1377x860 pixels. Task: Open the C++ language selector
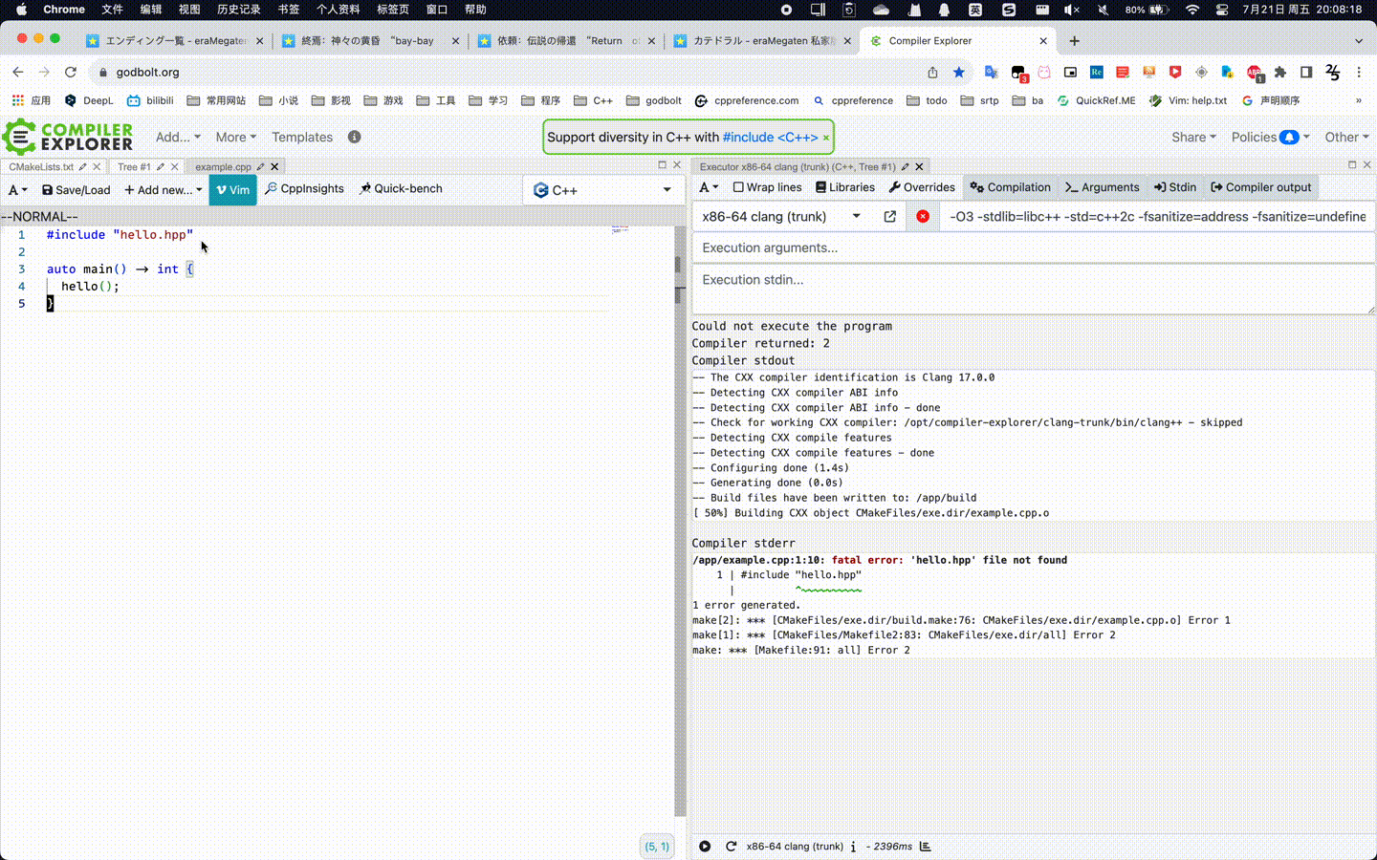pyautogui.click(x=601, y=190)
